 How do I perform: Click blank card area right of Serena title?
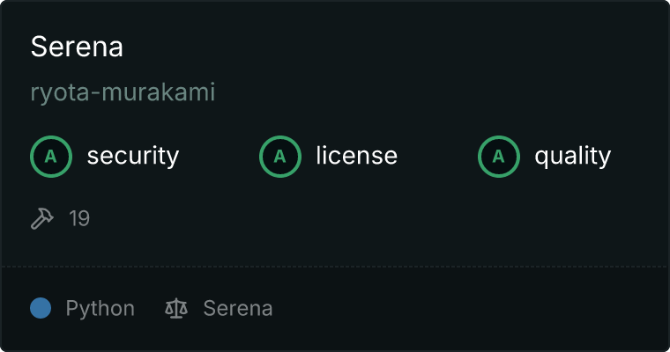click(x=384, y=47)
